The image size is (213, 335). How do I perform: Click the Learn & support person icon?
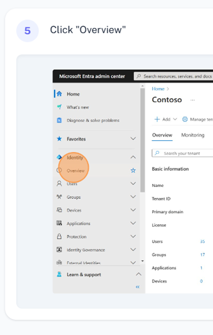coord(59,274)
